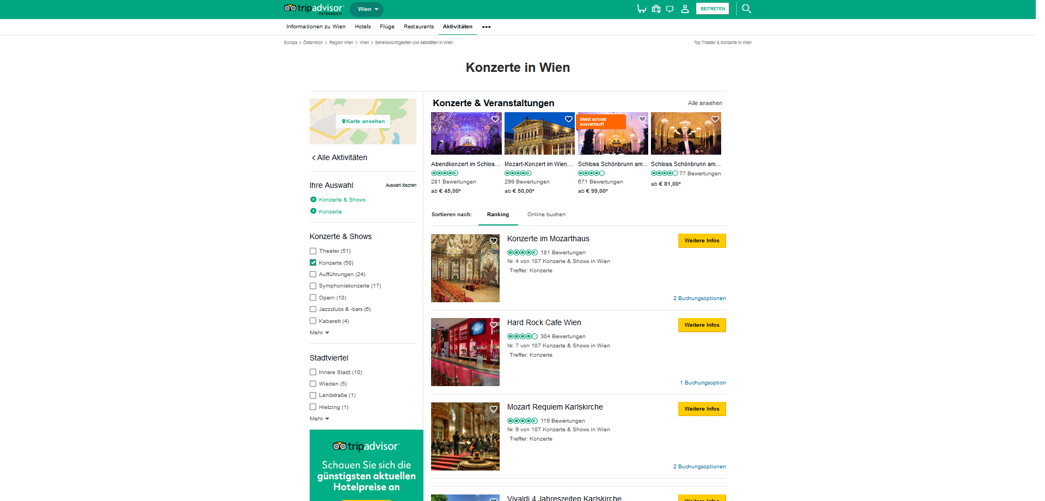This screenshot has height=501, width=1045.
Task: Expand Mehr under Stadtviertel
Action: coord(319,419)
